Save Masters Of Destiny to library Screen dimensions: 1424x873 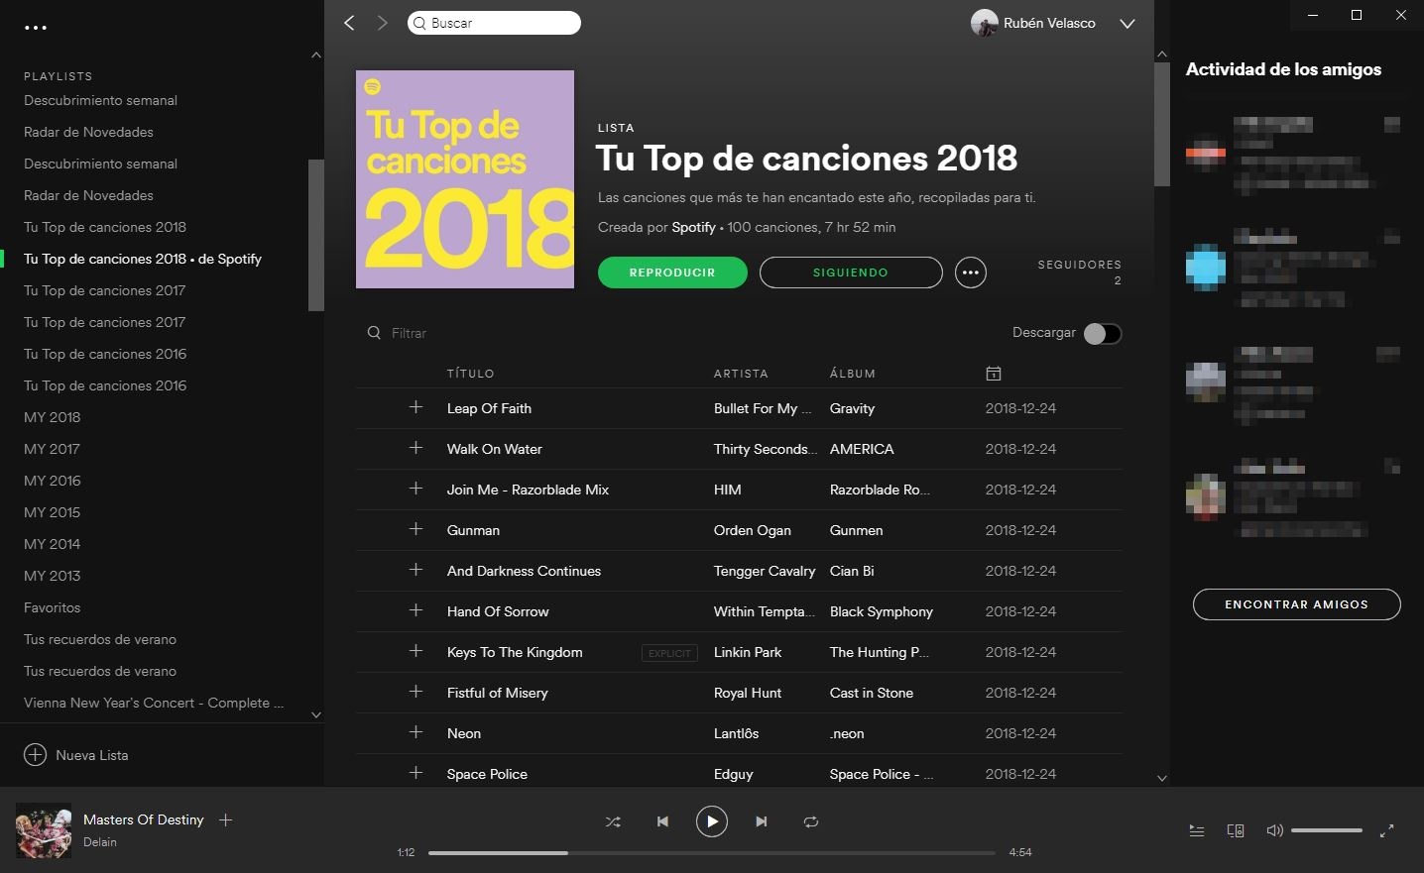click(225, 819)
